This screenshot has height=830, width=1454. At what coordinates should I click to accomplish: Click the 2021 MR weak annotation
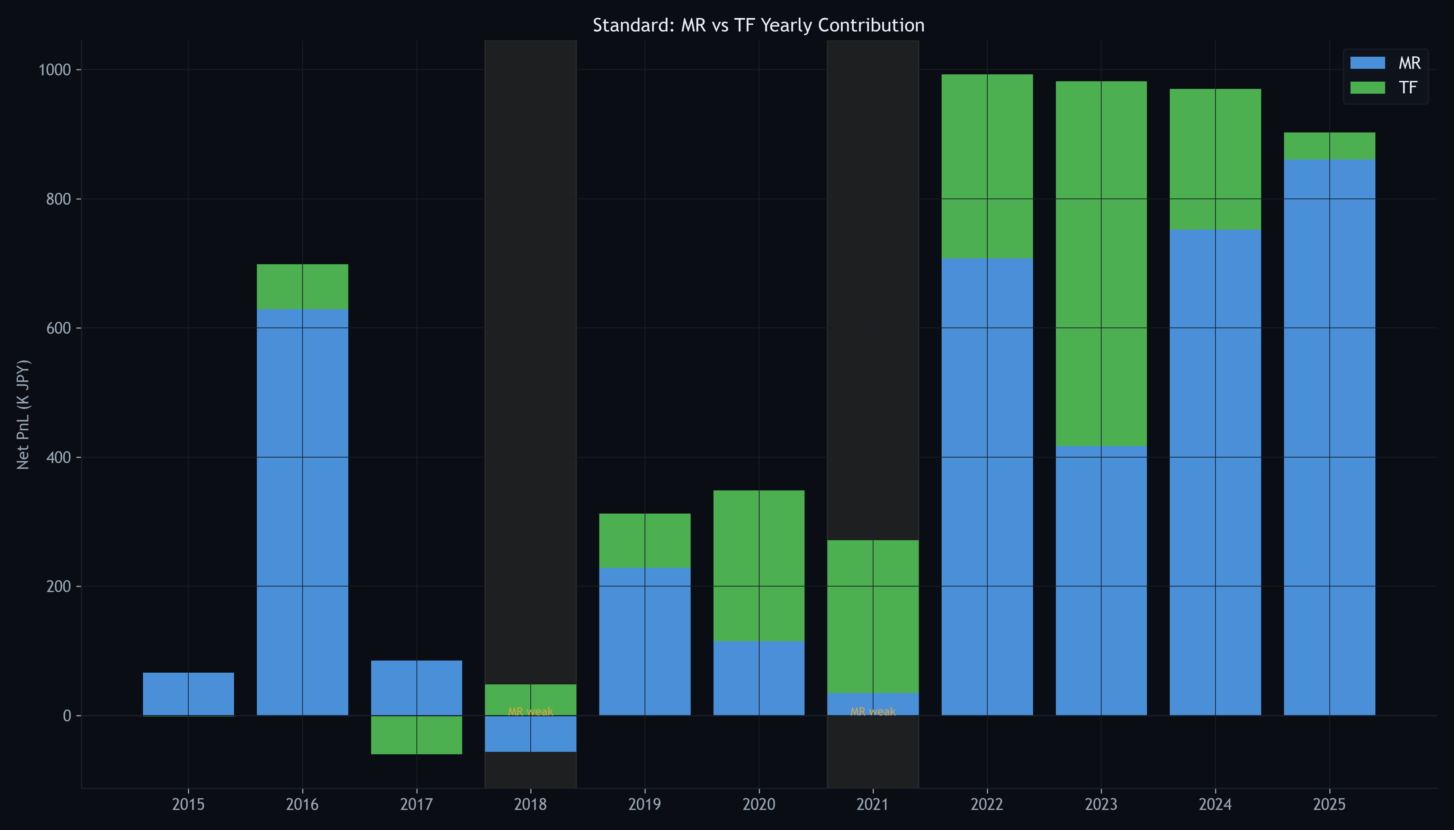pyautogui.click(x=872, y=711)
